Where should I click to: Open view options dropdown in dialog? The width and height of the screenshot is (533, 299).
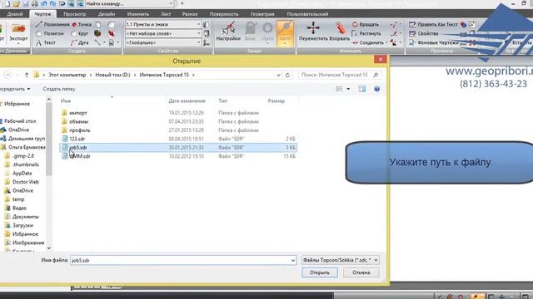pos(348,89)
